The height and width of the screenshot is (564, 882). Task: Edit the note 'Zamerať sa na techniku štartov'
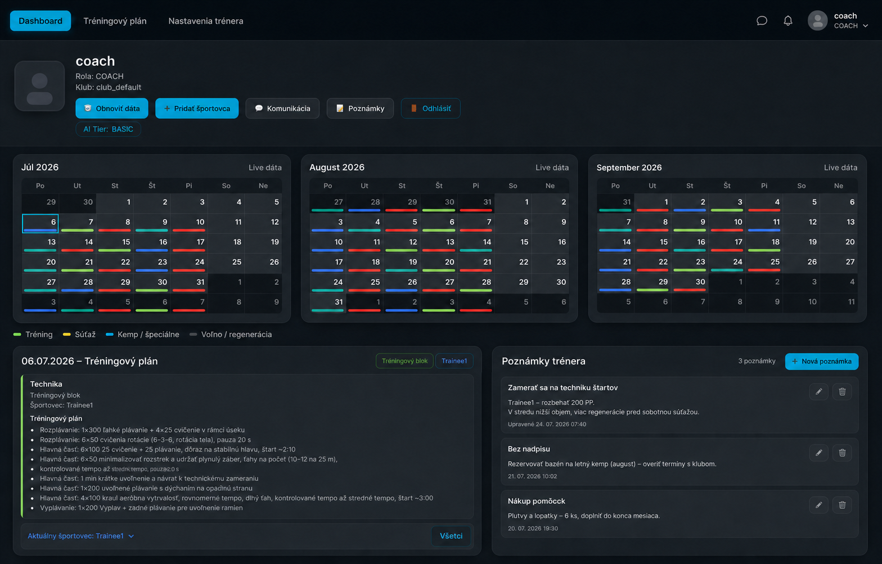click(x=818, y=391)
